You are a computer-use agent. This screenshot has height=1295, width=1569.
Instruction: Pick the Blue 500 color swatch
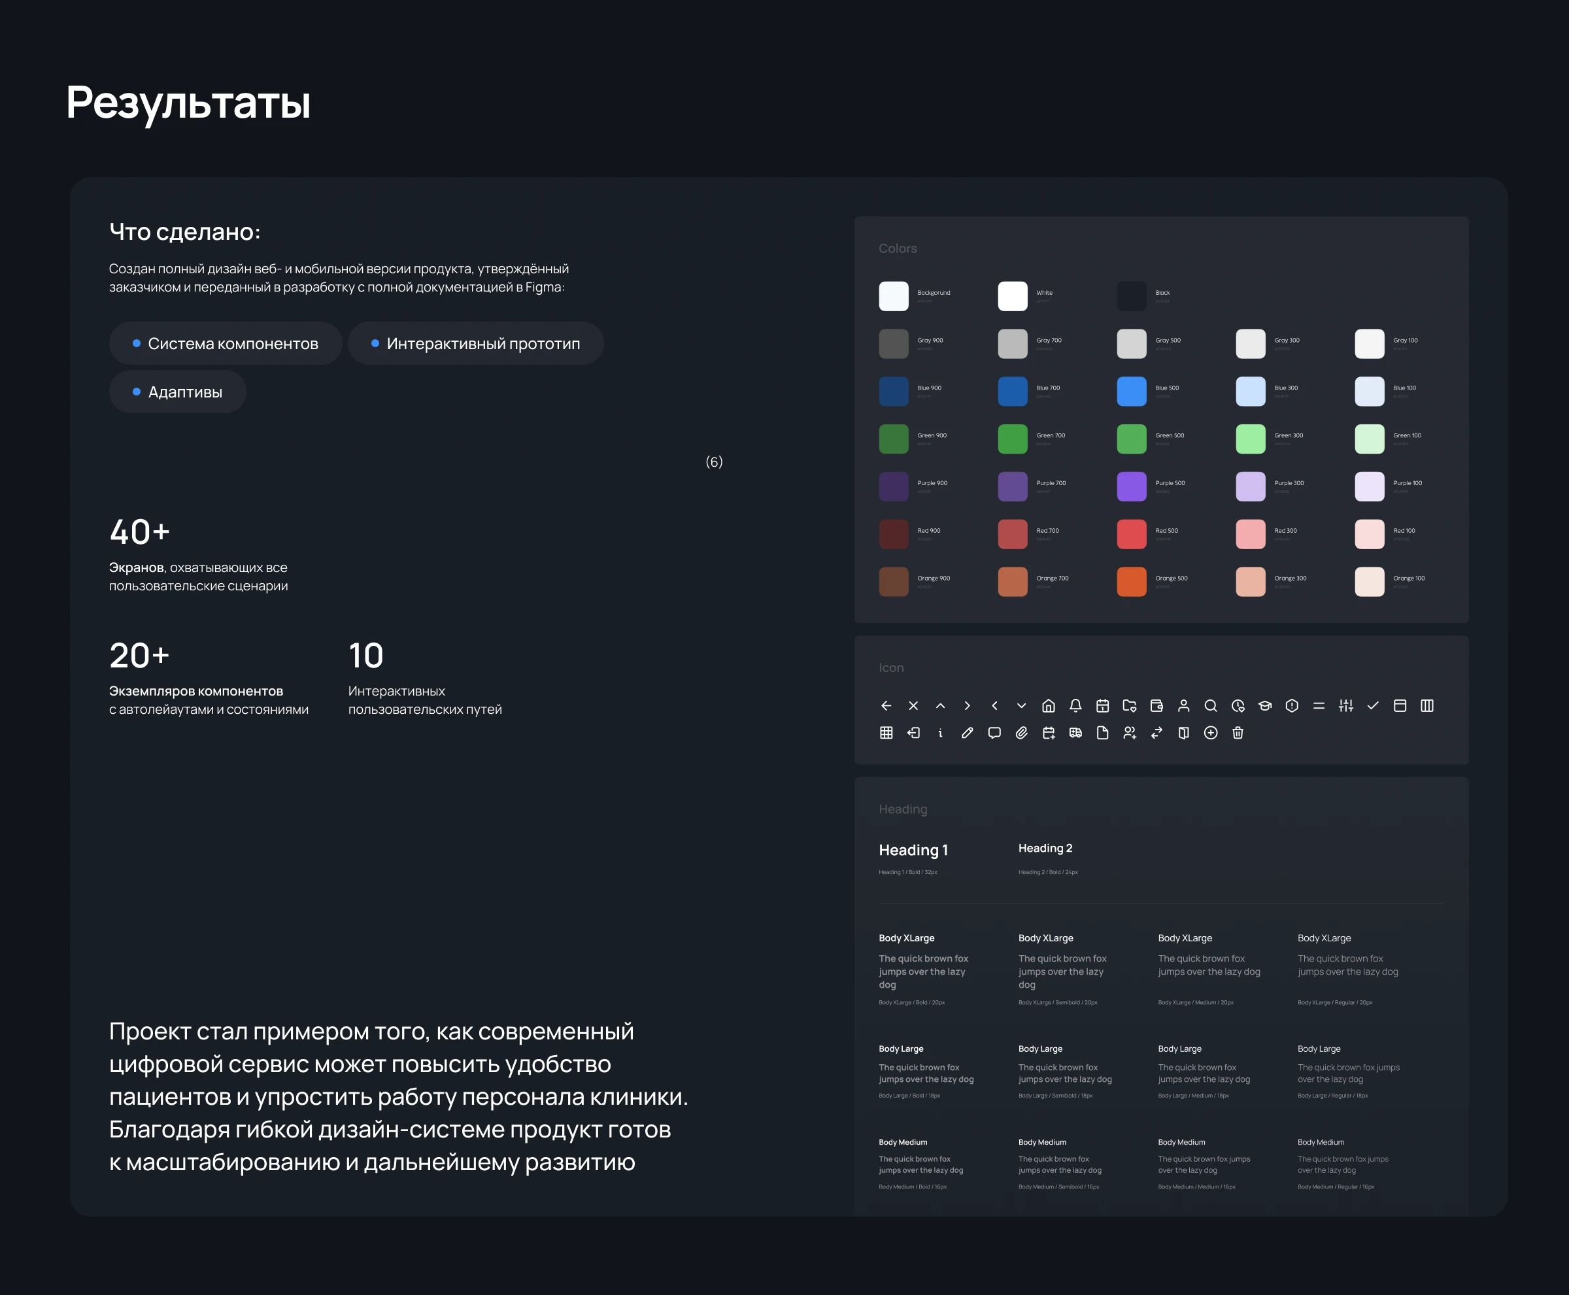pyautogui.click(x=1131, y=392)
